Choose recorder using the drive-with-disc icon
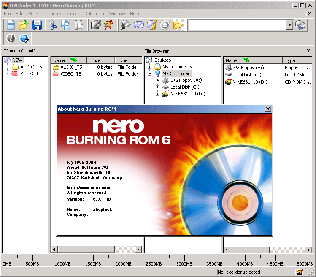Screen dimensions: 316x277 pos(125,25)
